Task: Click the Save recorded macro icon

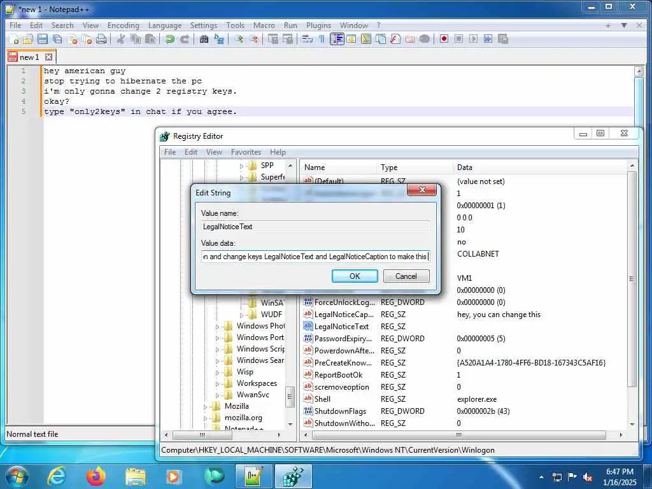Action: [x=503, y=39]
